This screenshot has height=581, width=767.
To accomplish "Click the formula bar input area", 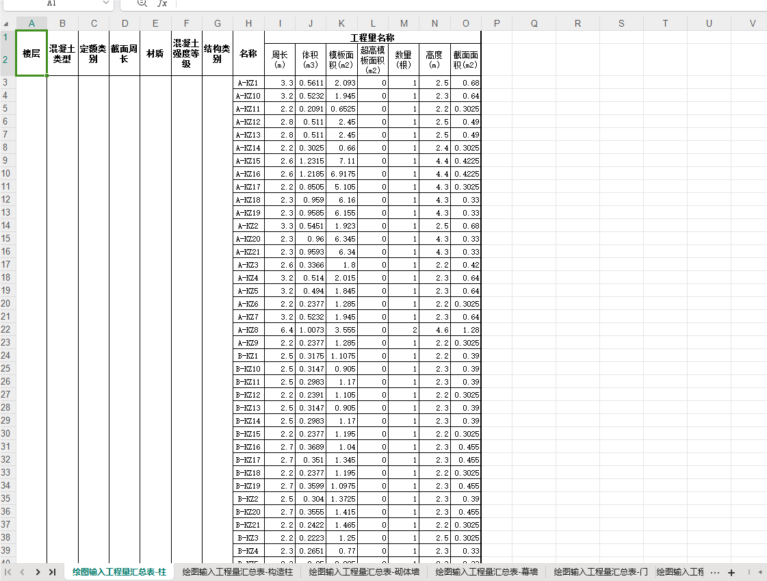I will point(469,3).
